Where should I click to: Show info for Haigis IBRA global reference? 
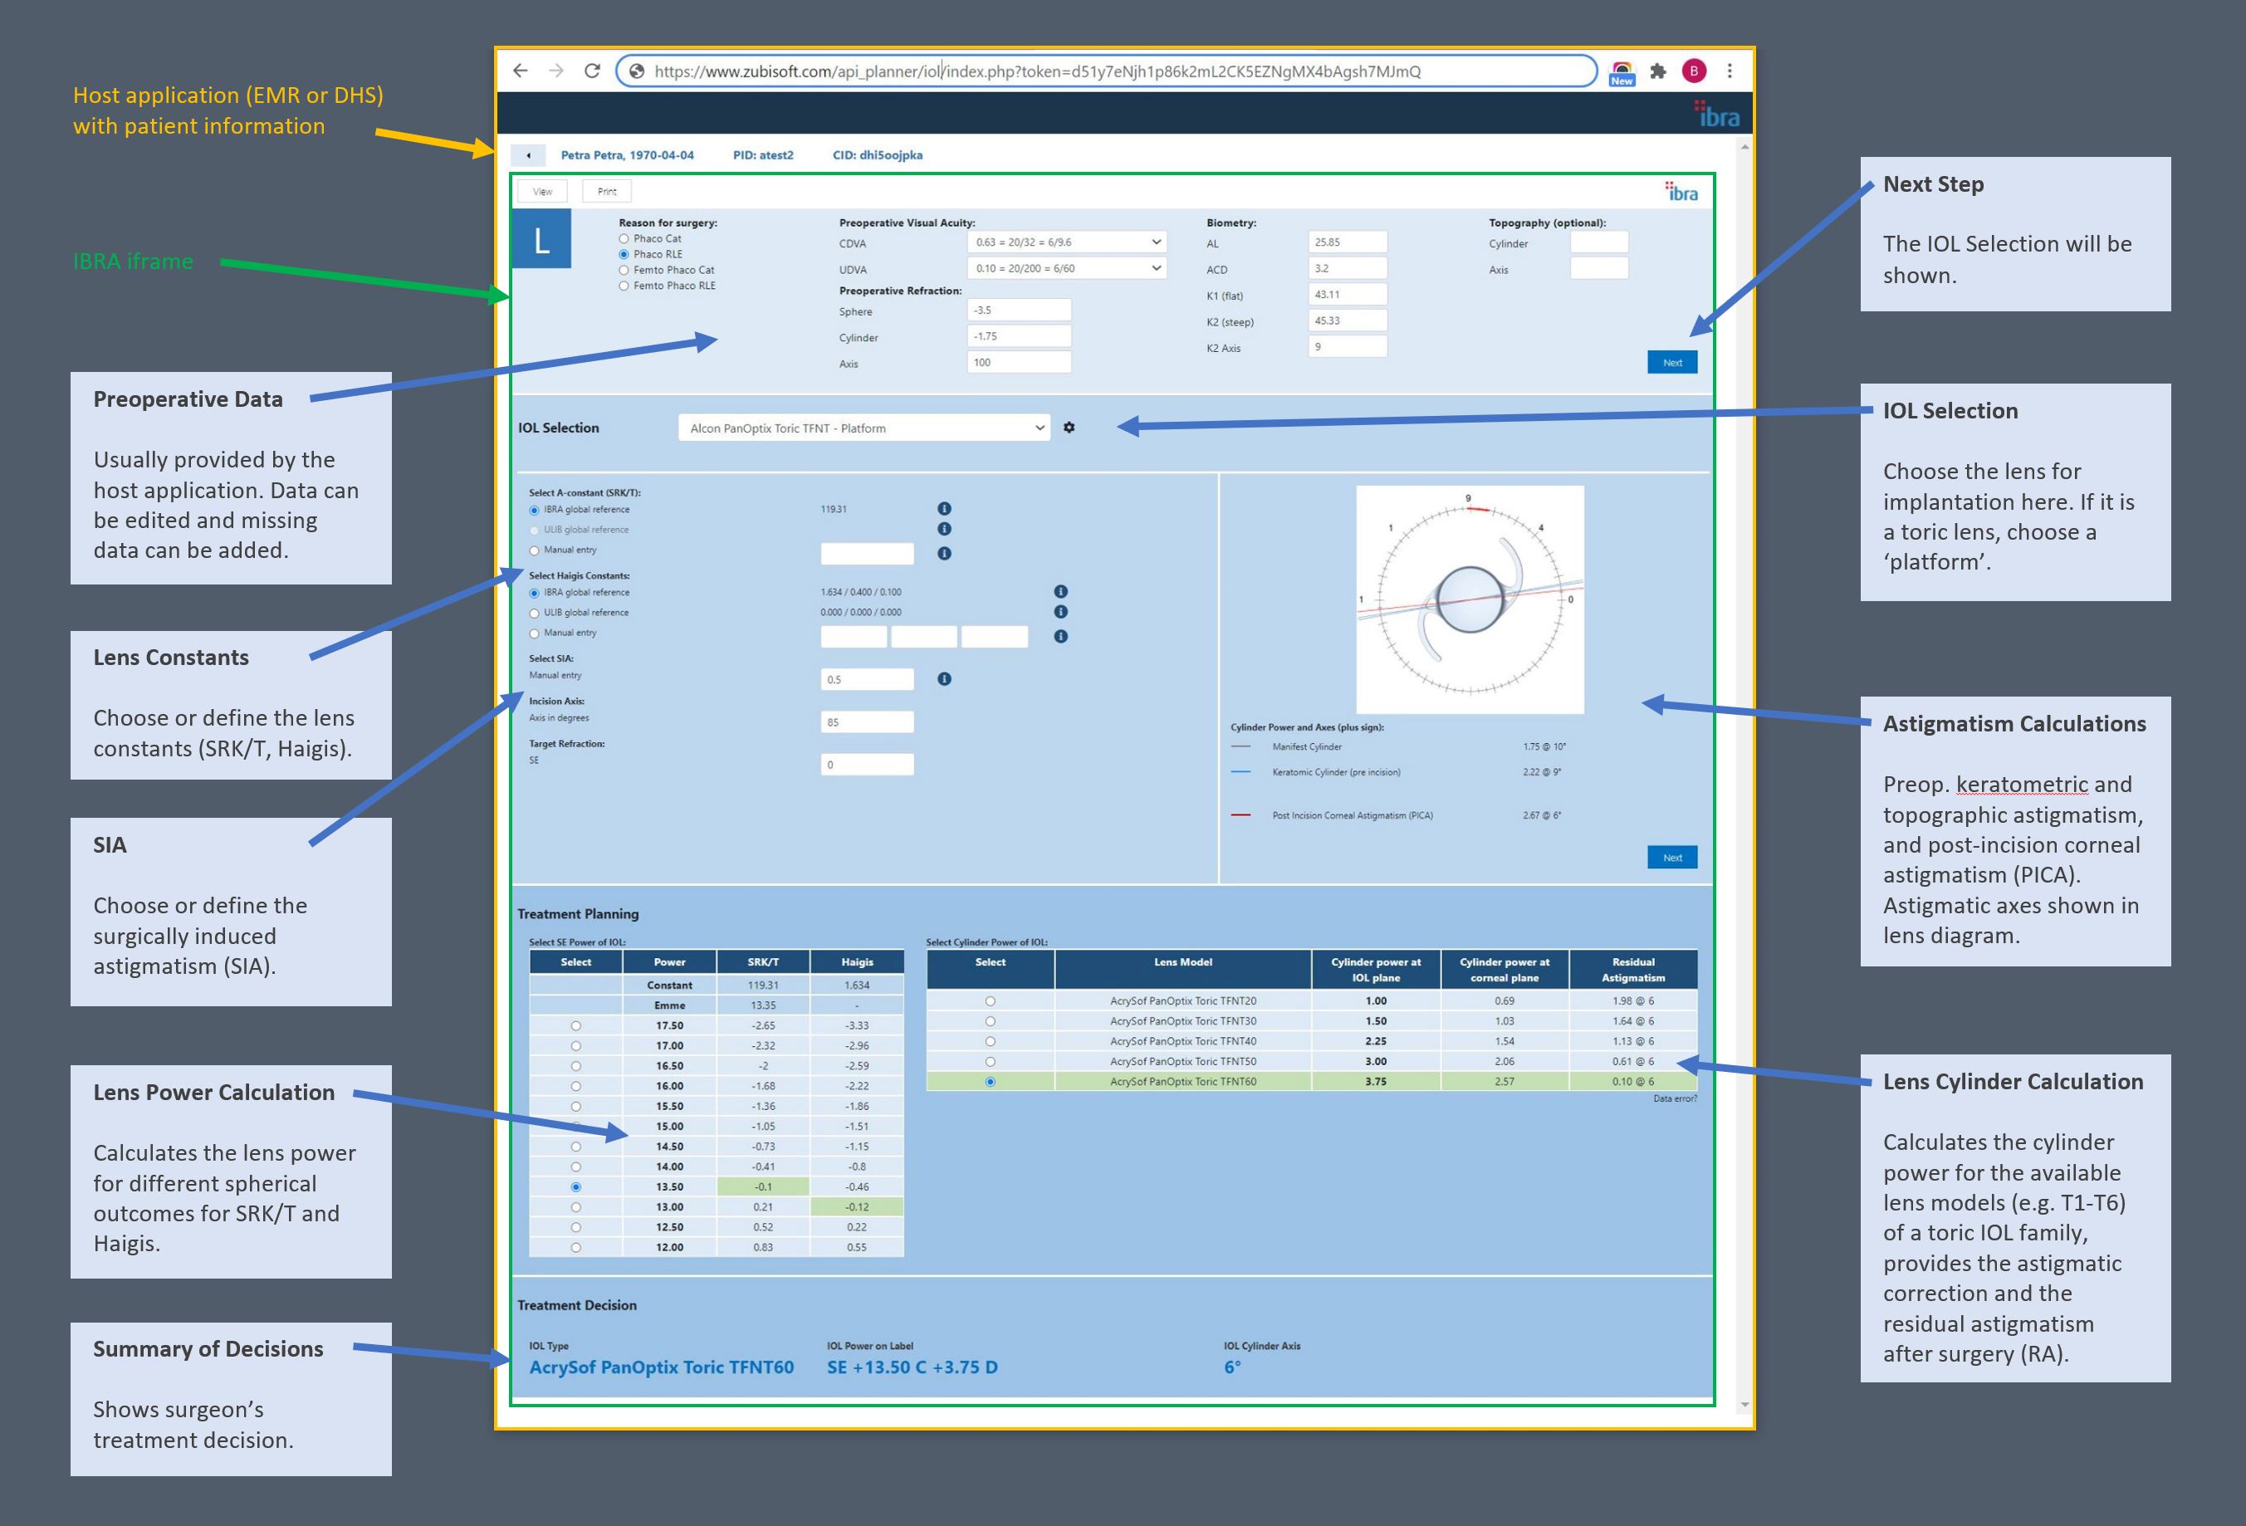(1060, 591)
